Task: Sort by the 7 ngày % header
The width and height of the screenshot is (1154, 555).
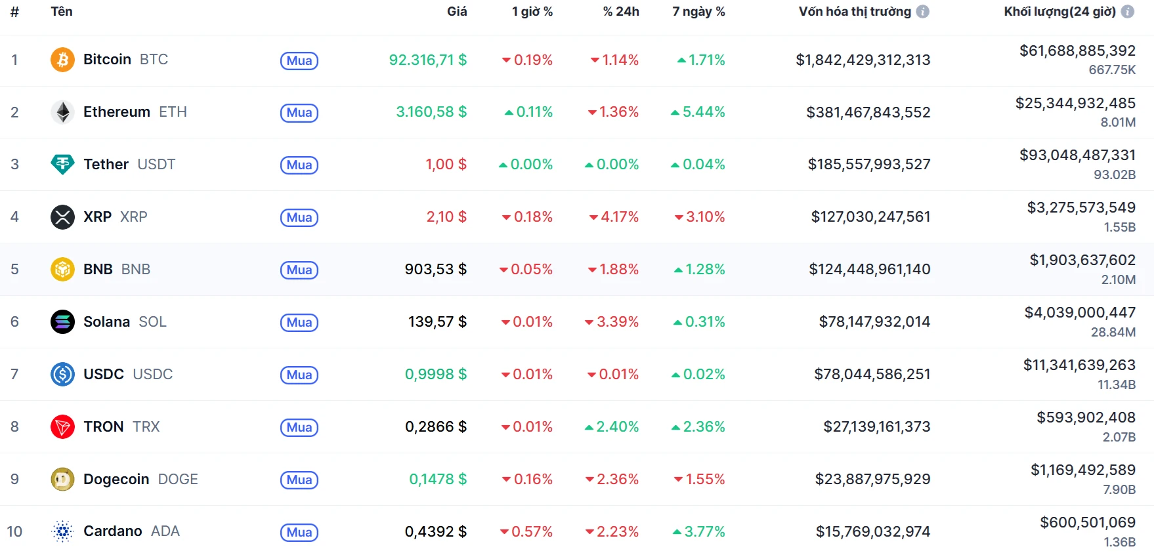Action: point(698,12)
